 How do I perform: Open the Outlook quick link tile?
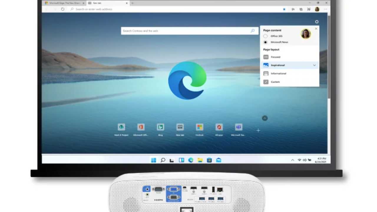coord(199,127)
